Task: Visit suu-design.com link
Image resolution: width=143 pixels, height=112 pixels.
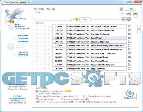Action: pos(18,100)
